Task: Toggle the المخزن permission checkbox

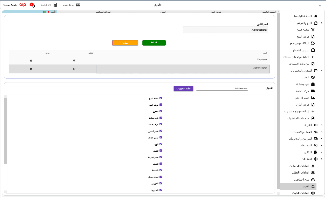Action: tap(161, 111)
